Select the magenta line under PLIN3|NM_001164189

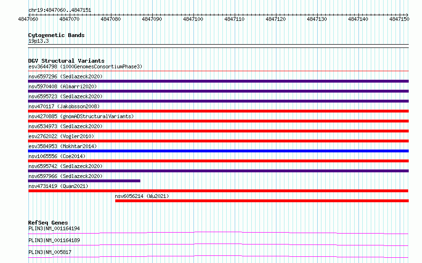point(218,244)
